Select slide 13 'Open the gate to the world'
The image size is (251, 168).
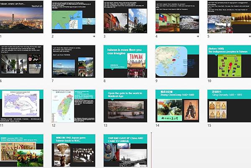tap(125, 106)
